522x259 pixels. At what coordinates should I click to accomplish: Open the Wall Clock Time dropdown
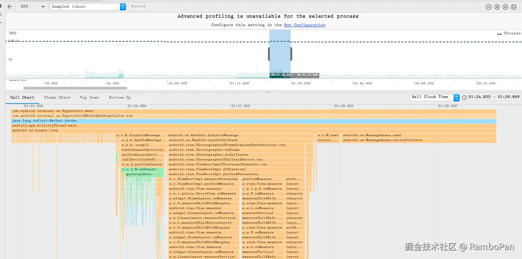pos(435,97)
